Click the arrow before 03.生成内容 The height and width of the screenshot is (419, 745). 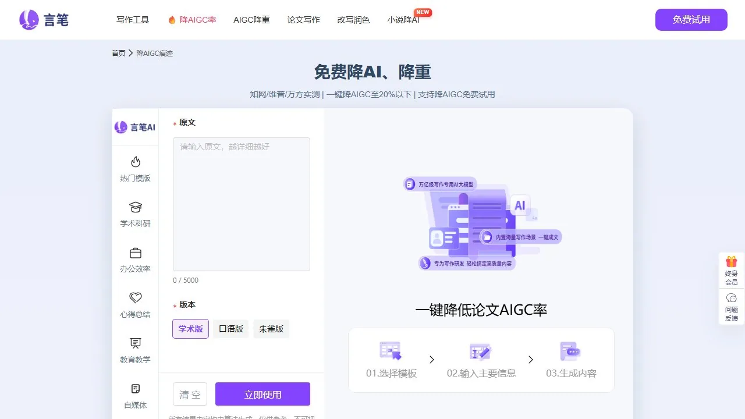(x=531, y=360)
